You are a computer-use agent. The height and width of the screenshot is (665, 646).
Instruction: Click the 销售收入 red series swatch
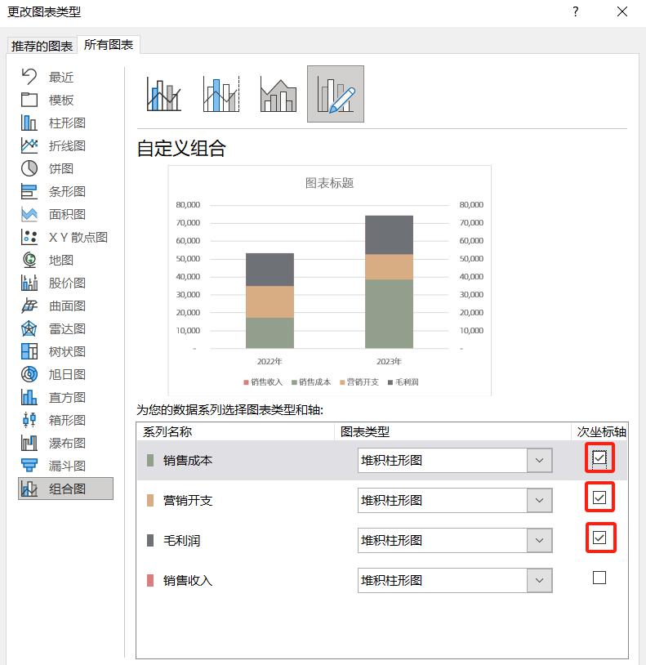coord(150,580)
